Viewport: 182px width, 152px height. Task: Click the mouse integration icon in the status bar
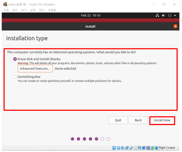coord(152,148)
